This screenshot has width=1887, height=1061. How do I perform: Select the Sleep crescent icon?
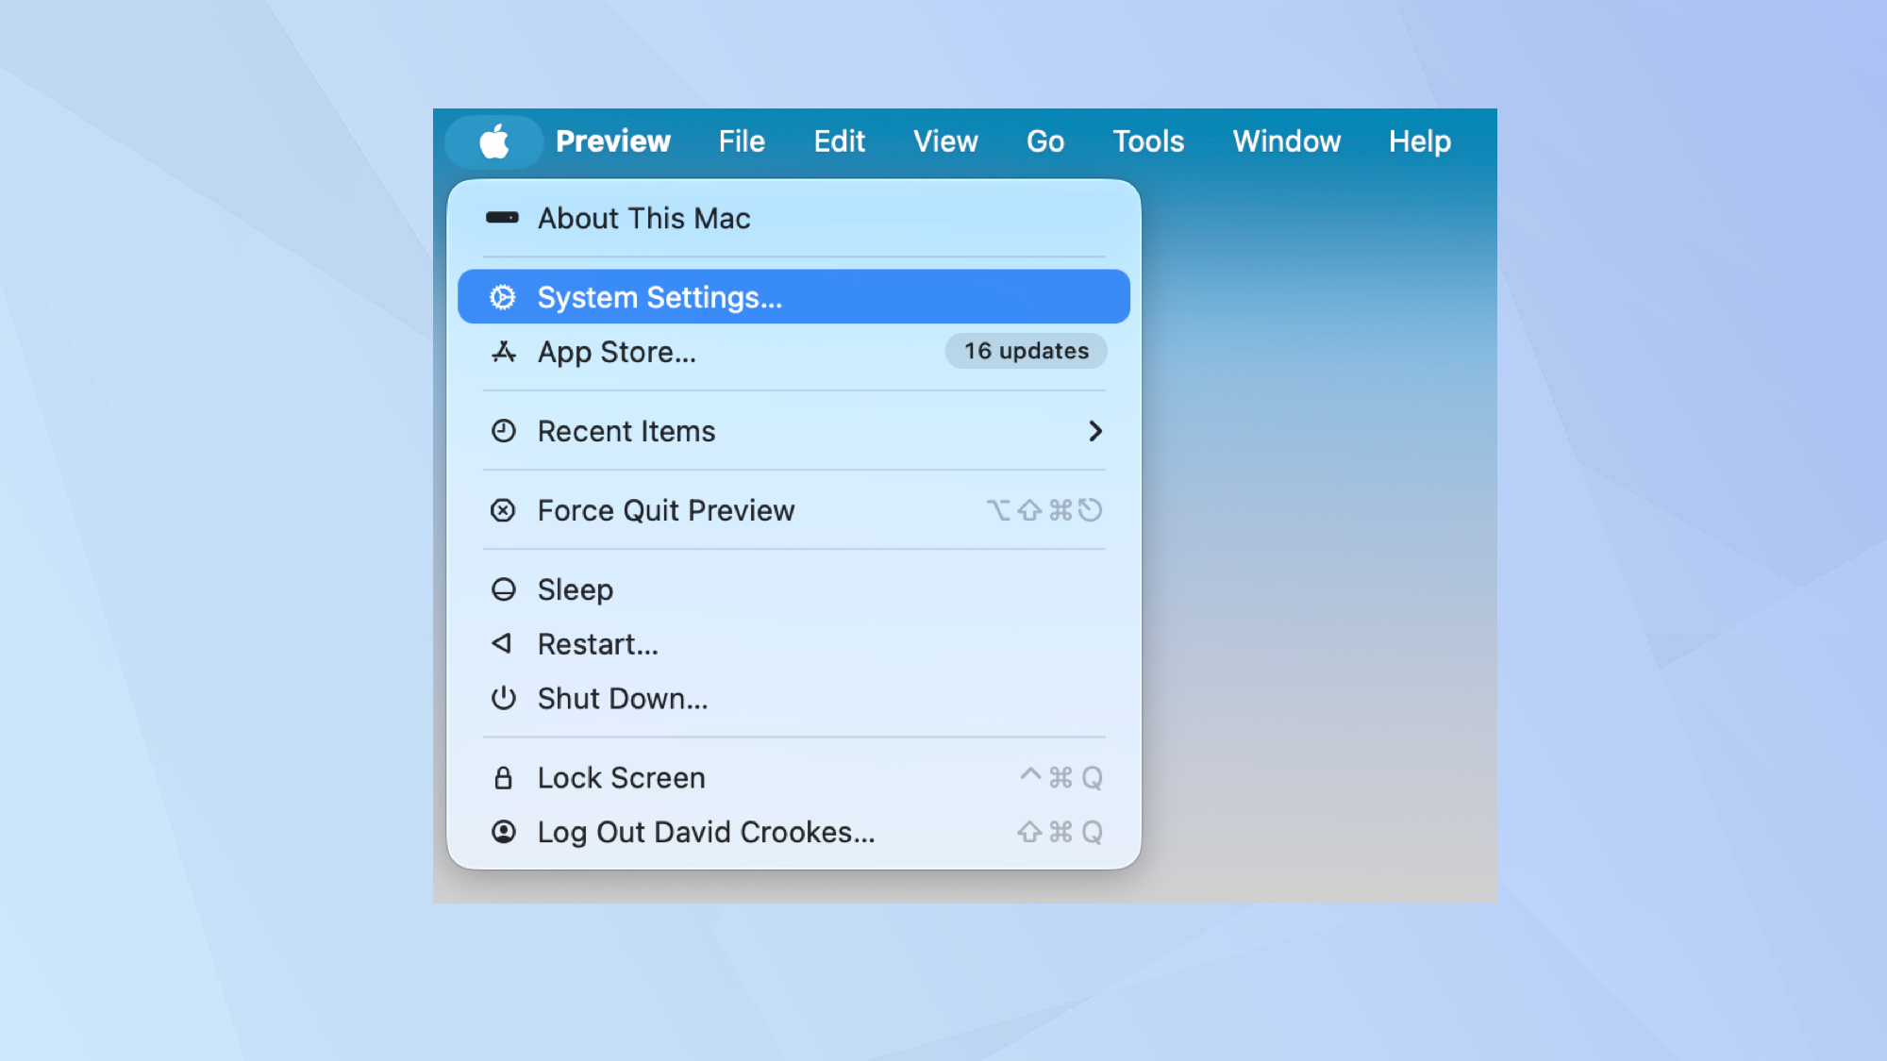[x=504, y=589]
